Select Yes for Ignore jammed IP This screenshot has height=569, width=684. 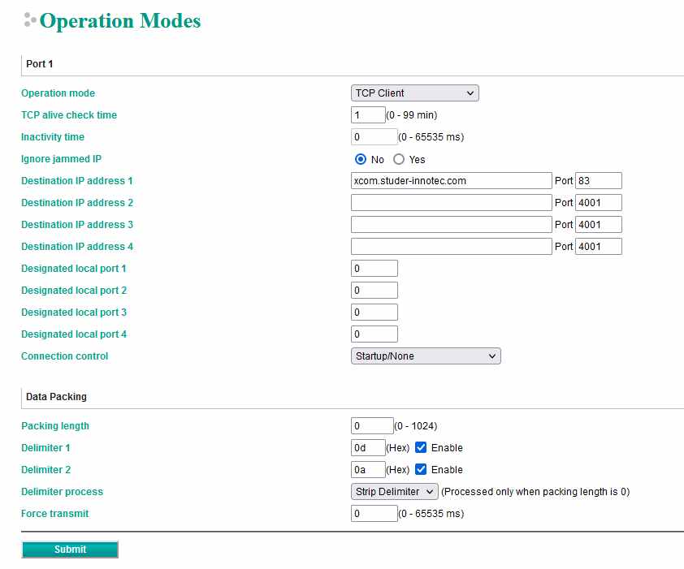(x=399, y=160)
